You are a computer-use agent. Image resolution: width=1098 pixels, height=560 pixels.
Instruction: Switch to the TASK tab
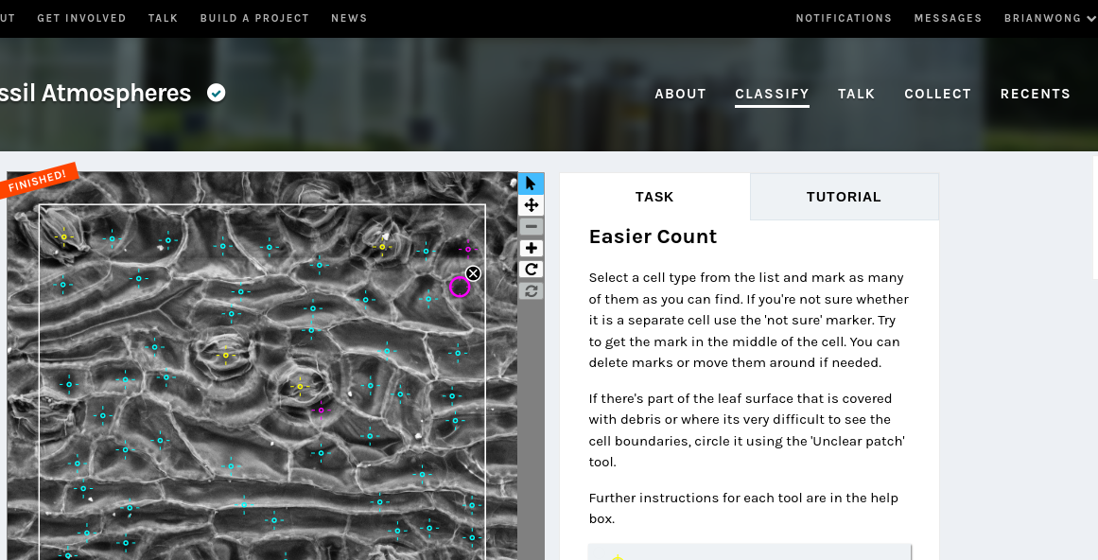(654, 197)
